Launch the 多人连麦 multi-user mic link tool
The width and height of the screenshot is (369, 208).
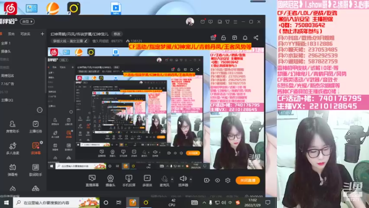coord(12,148)
